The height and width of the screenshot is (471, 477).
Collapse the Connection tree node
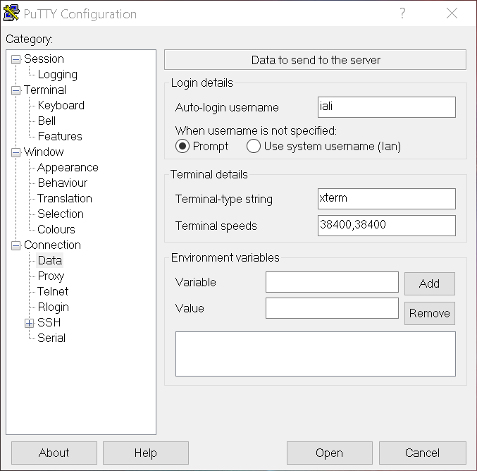click(16, 245)
